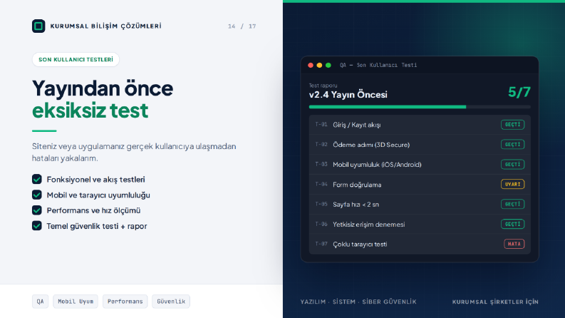The height and width of the screenshot is (318, 565).
Task: Click the yellow minimize dot in QA window
Action: pos(319,66)
